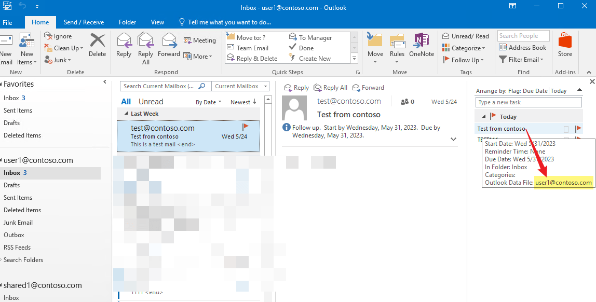Open the Follow Up flag menu
Viewport: 596px width, 302px height.
(463, 60)
